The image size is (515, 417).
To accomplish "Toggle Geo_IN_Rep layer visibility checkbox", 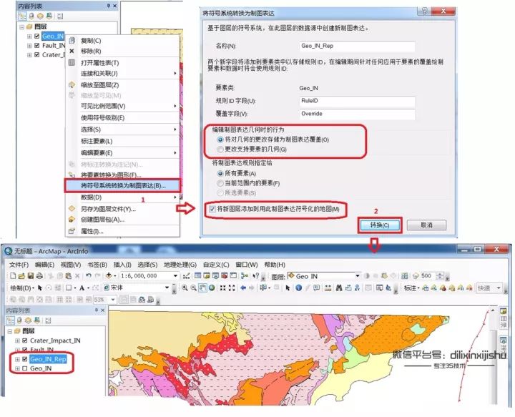I will (x=24, y=359).
